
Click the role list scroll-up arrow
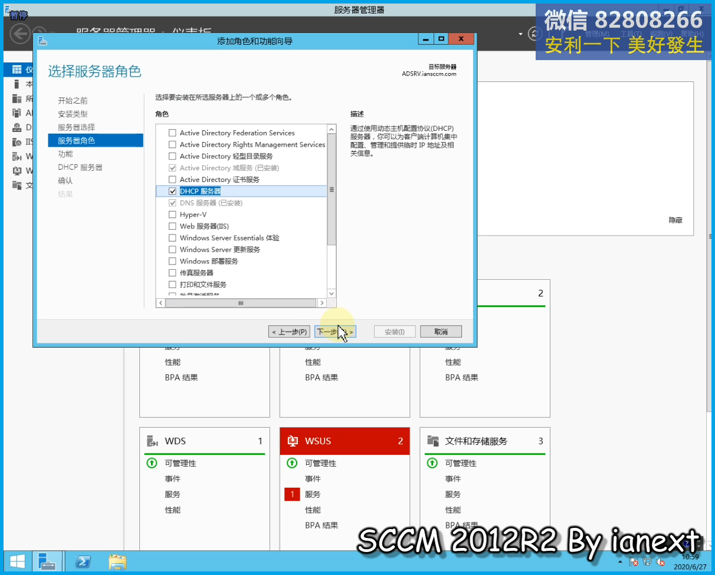point(331,129)
